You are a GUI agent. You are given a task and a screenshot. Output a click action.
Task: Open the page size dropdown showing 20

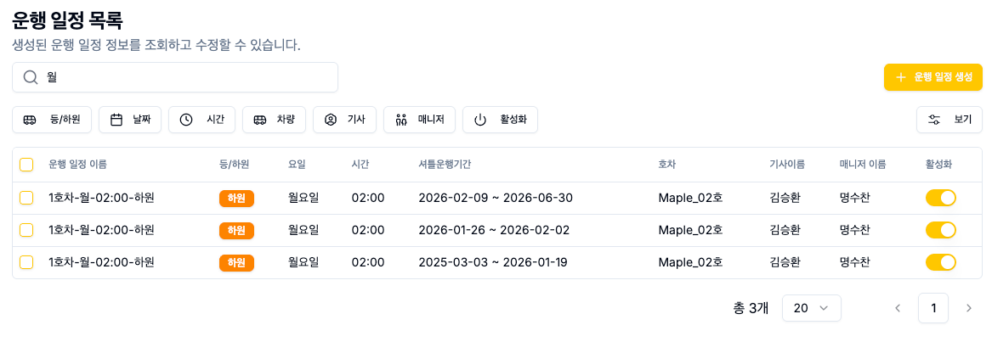811,308
